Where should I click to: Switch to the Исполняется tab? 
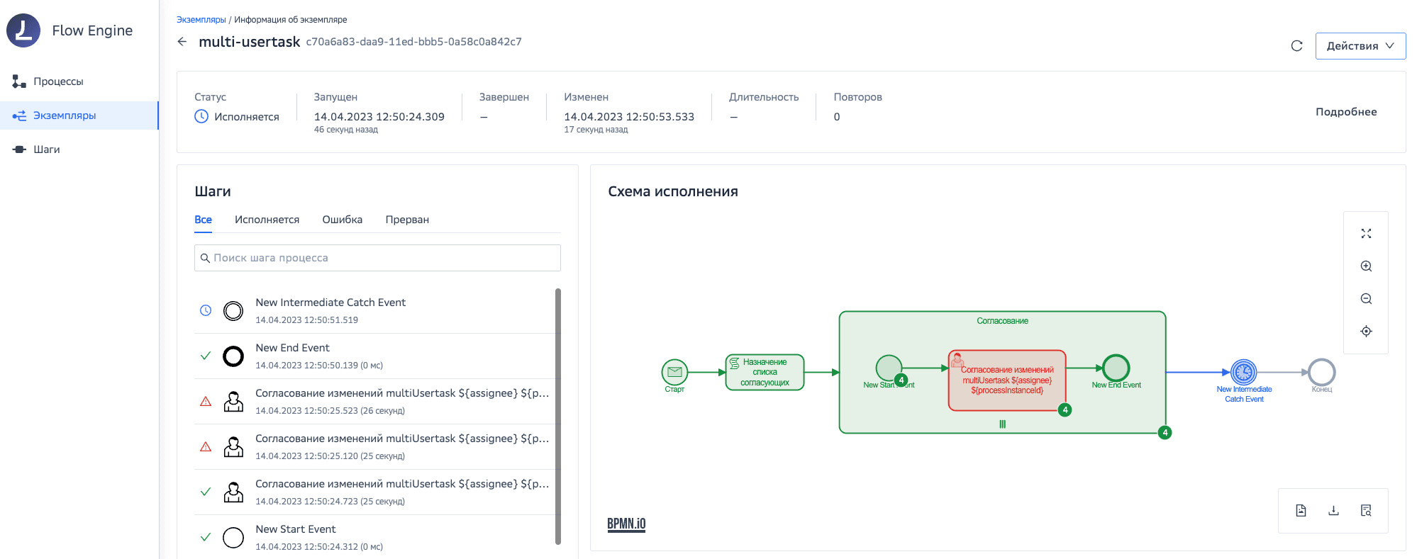pos(267,220)
